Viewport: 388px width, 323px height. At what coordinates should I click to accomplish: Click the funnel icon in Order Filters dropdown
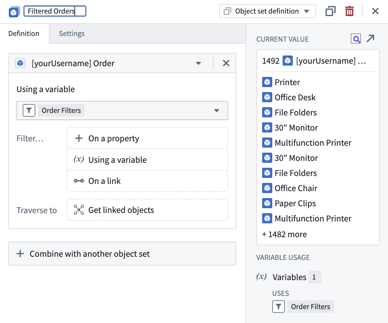(29, 110)
